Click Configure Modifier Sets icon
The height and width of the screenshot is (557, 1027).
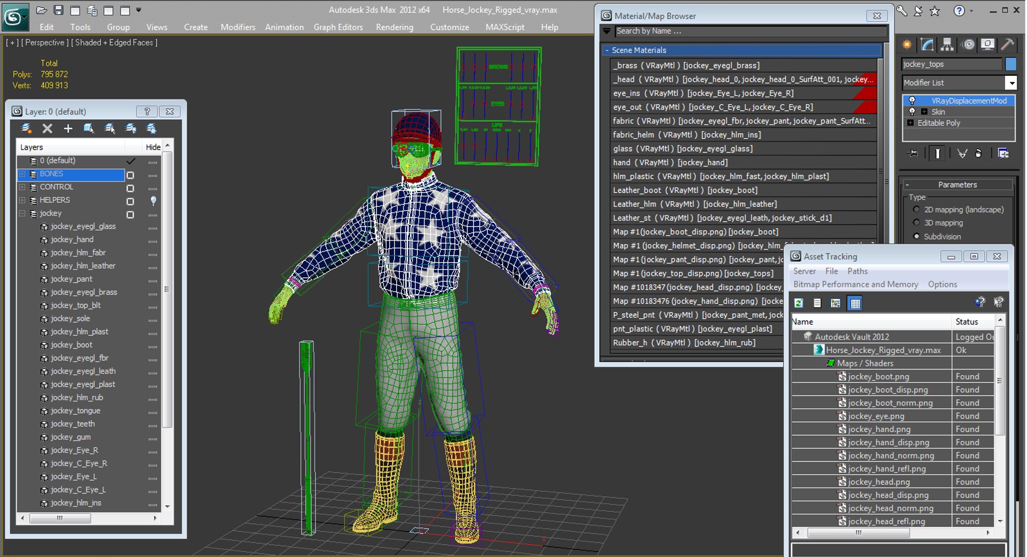pyautogui.click(x=1003, y=153)
